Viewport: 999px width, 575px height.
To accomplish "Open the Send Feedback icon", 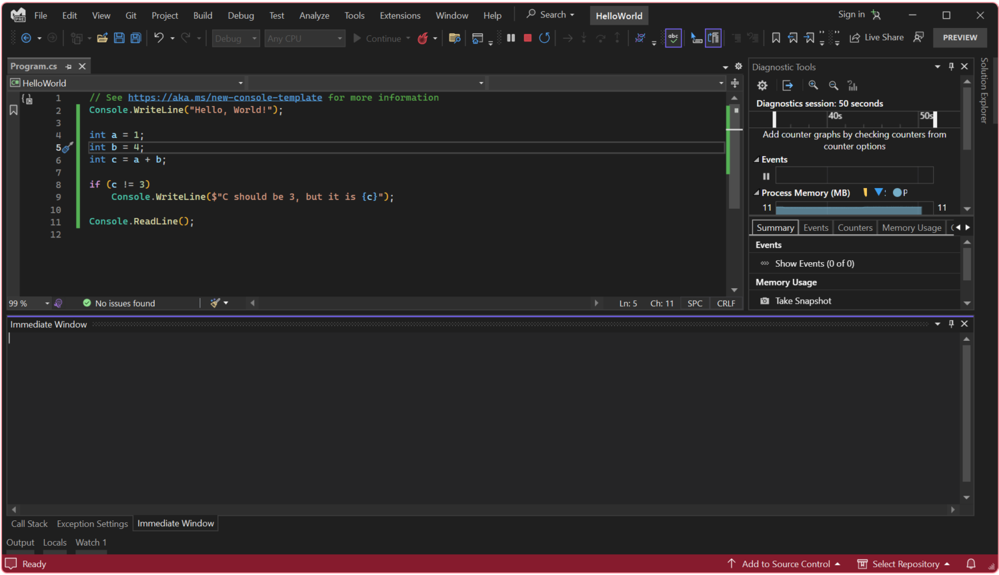I will (x=918, y=38).
